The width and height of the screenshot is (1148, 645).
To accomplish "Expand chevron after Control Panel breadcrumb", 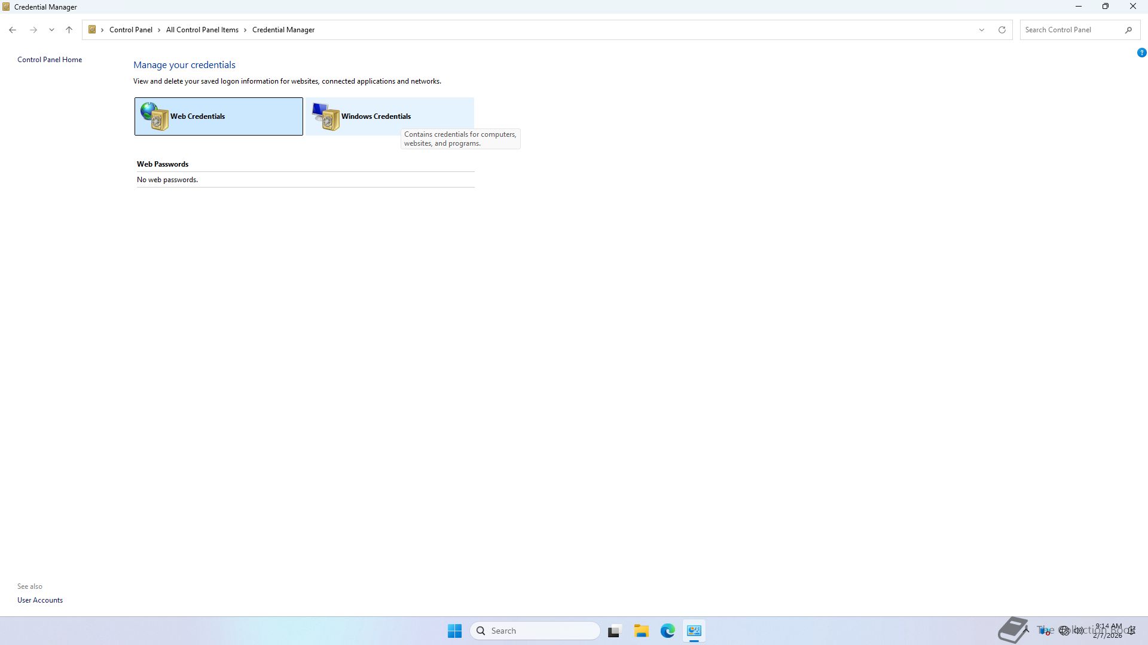I will pos(159,30).
